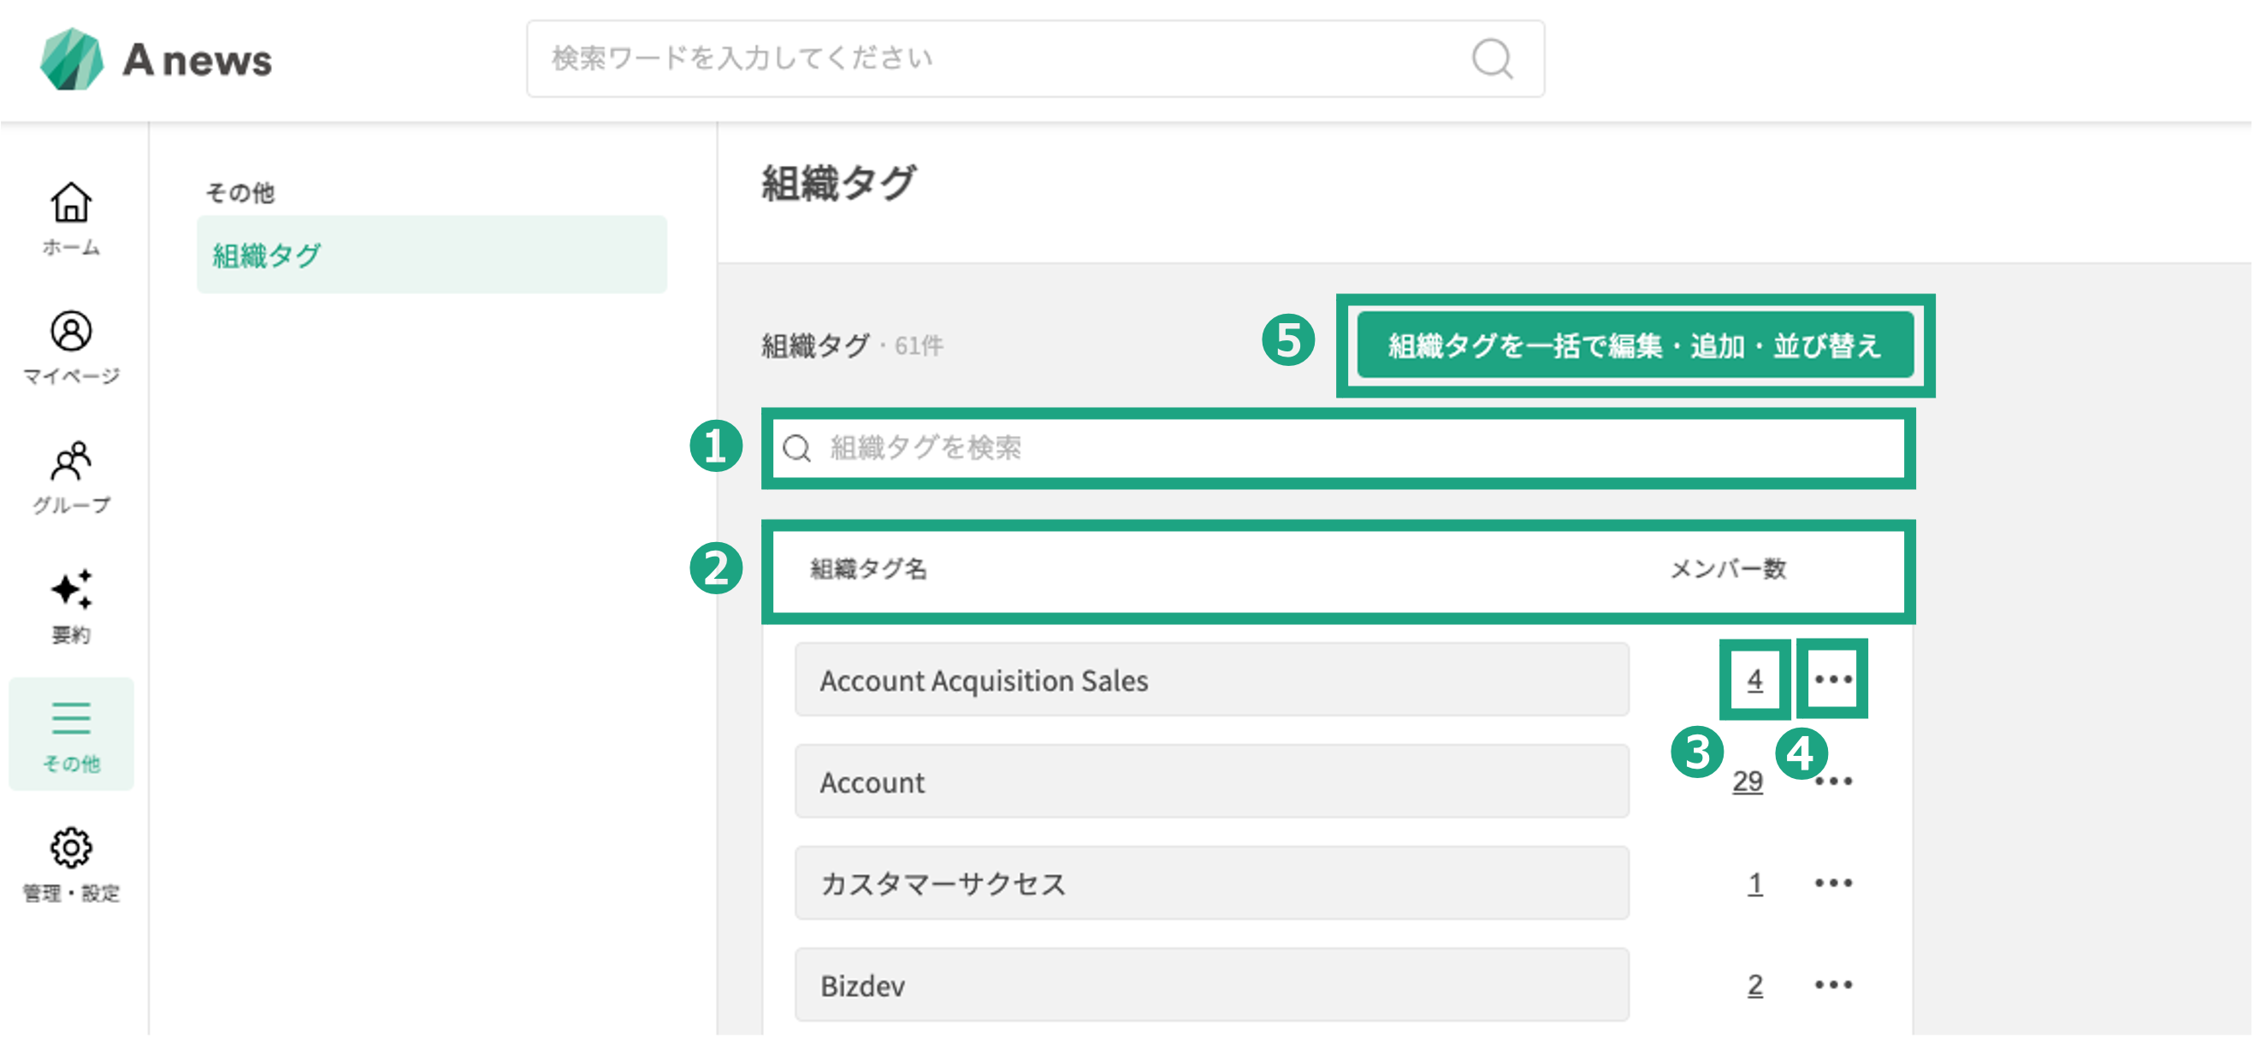Click member count 2 for Bizdev
Viewport: 2254px width, 1038px height.
tap(1754, 985)
